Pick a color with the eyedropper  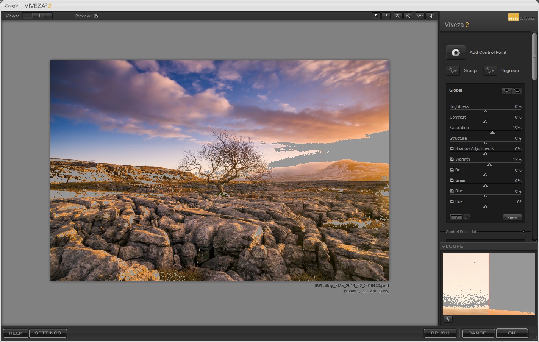click(467, 217)
